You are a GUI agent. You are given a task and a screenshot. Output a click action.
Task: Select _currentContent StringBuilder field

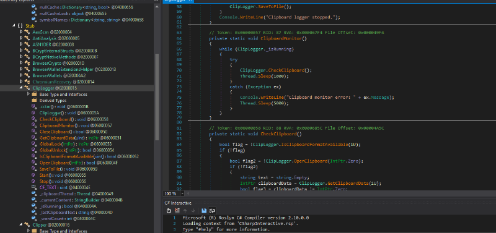[x=81, y=200]
